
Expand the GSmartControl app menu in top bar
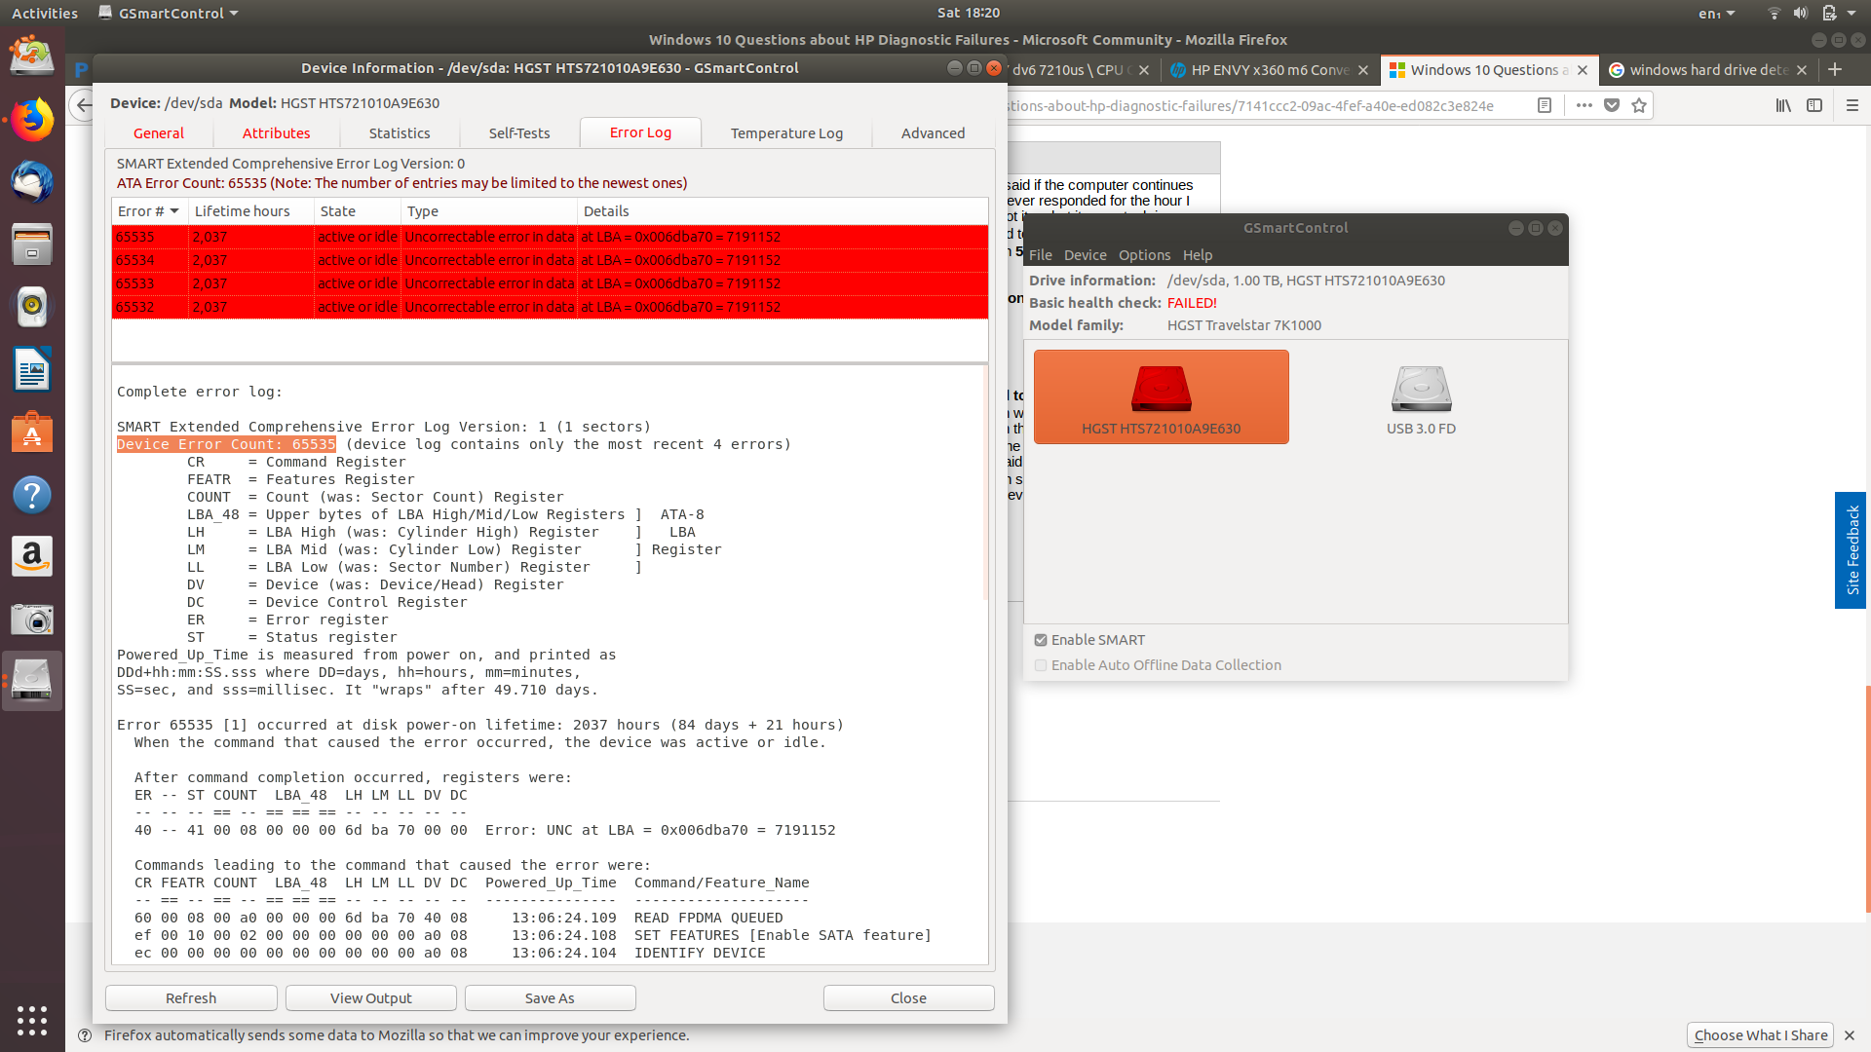click(x=171, y=14)
